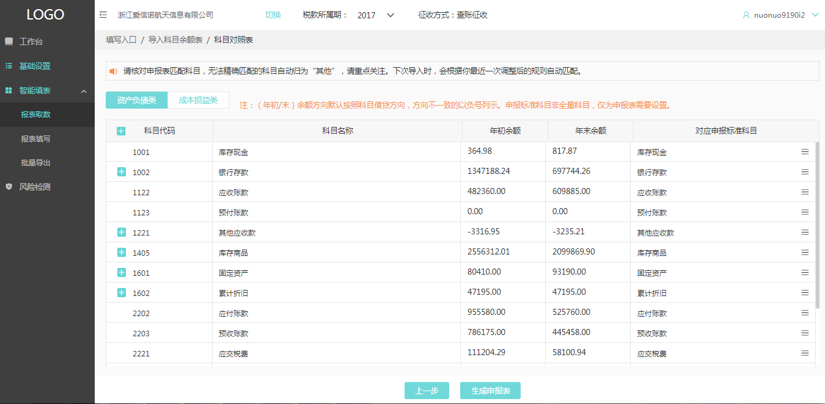
Task: Expand the 1405 库存商品 row
Action: 121,253
